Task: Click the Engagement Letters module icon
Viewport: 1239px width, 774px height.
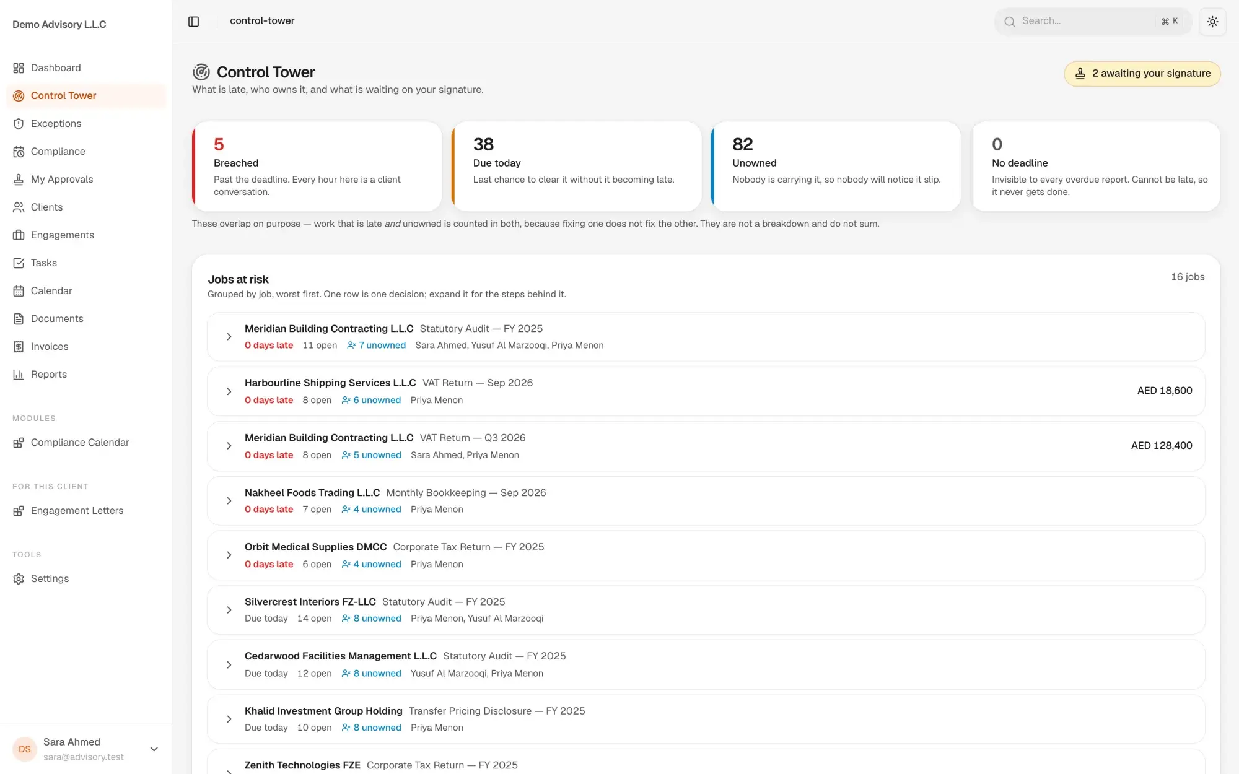Action: [x=19, y=511]
